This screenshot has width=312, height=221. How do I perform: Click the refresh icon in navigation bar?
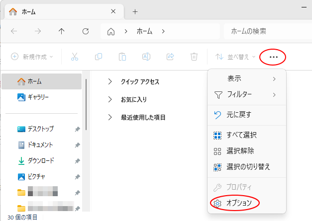point(86,31)
